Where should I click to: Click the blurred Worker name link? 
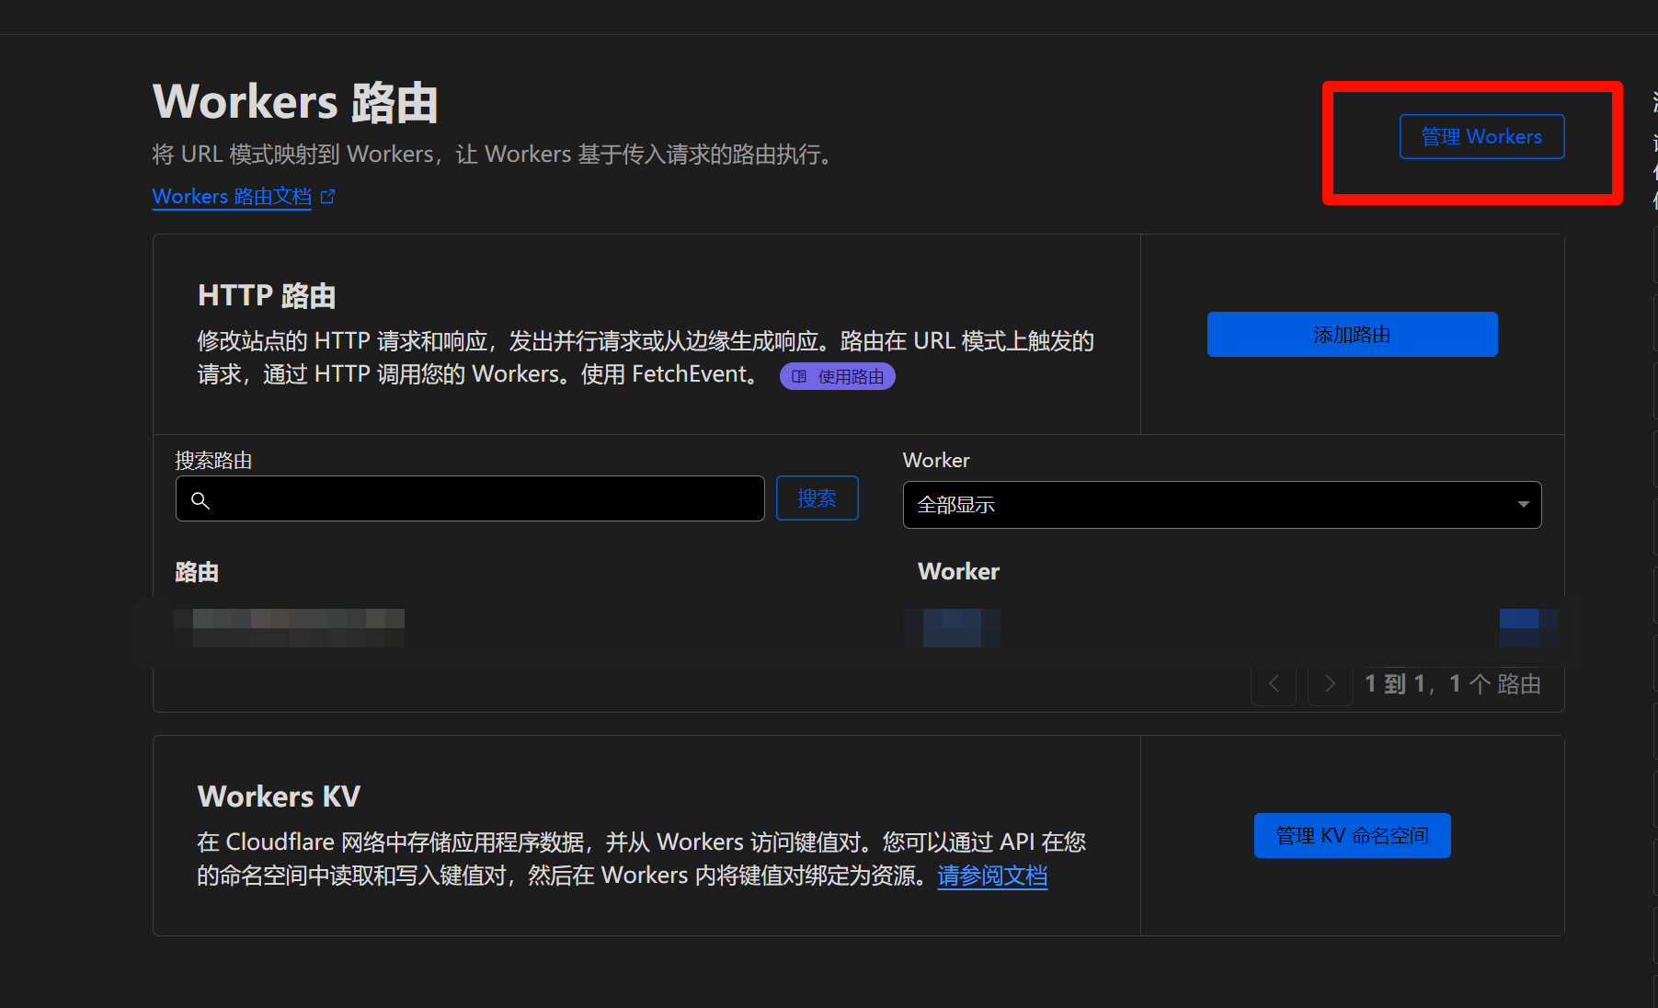(x=952, y=627)
